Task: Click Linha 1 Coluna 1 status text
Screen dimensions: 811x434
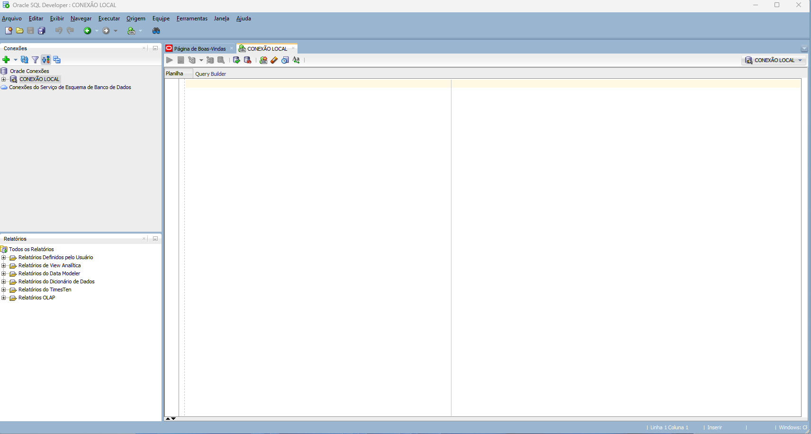Action: point(669,427)
